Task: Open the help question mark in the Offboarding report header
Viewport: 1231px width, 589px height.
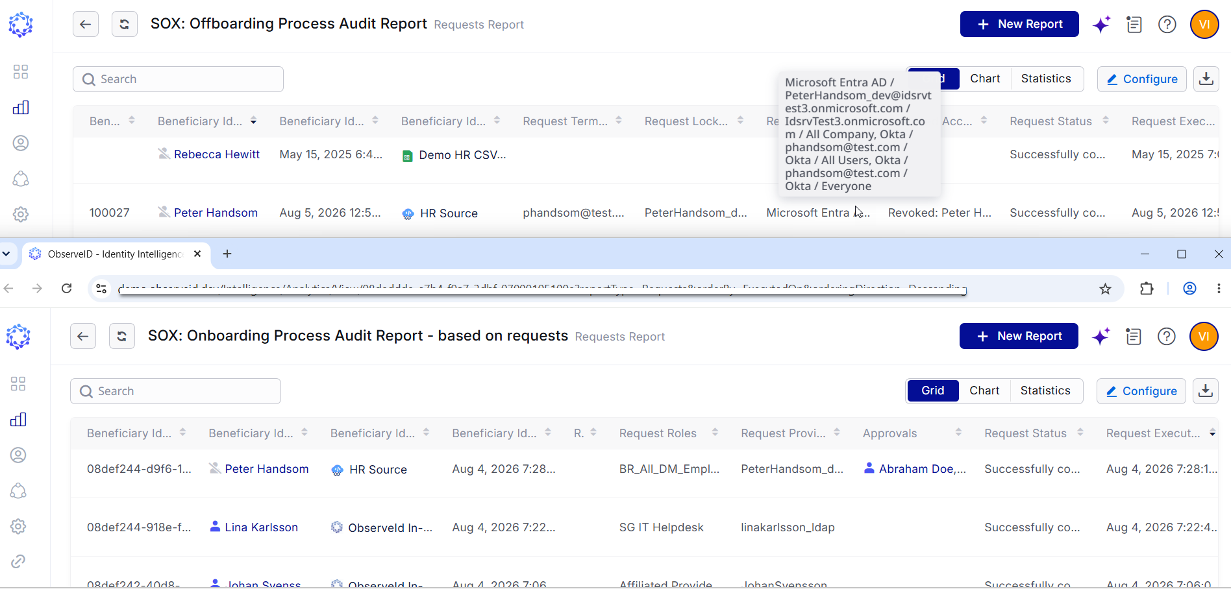Action: (1167, 25)
